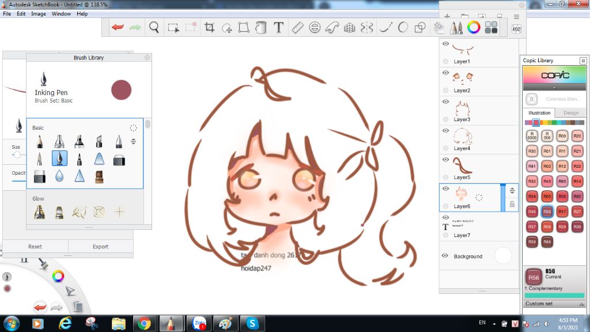
Task: Select the Colorless Blender option
Action: [554, 99]
